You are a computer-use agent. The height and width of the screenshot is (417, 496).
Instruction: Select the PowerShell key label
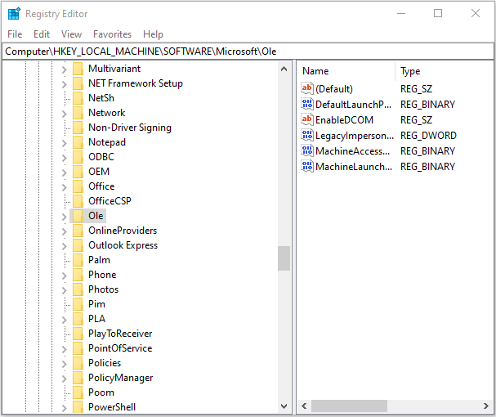coord(112,407)
